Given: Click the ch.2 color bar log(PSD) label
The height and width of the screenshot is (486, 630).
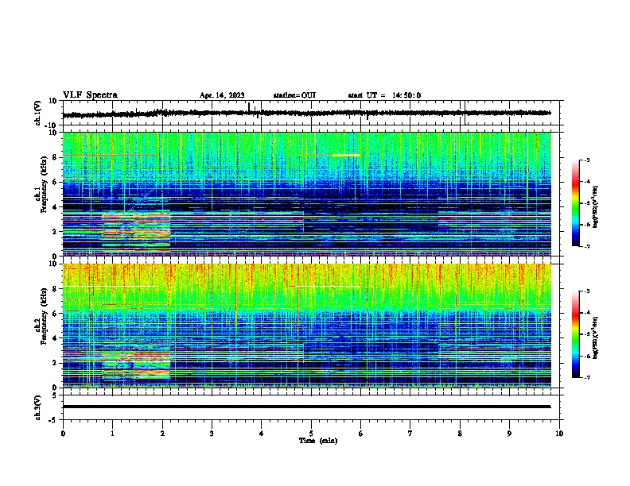Looking at the screenshot, I should (596, 337).
